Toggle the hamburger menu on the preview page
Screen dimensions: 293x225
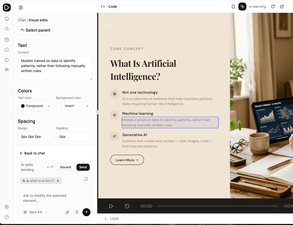(x=109, y=25)
